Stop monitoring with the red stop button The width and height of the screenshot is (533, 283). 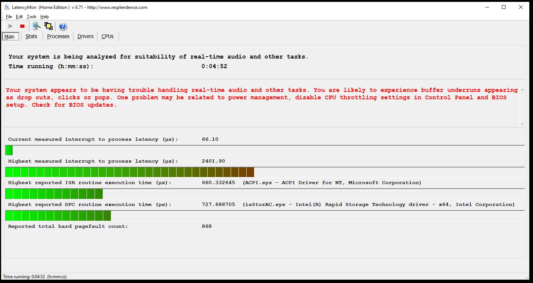point(22,26)
